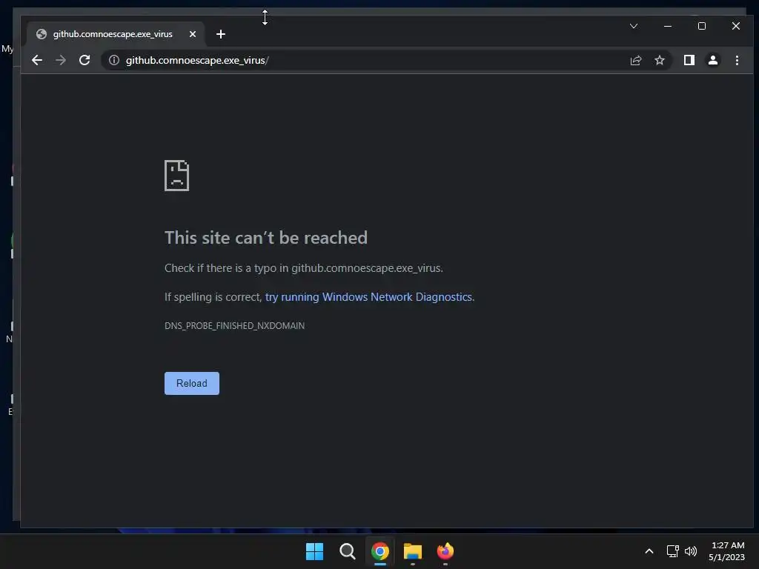Reload the page using the toolbar icon
759x569 pixels.
coord(84,60)
